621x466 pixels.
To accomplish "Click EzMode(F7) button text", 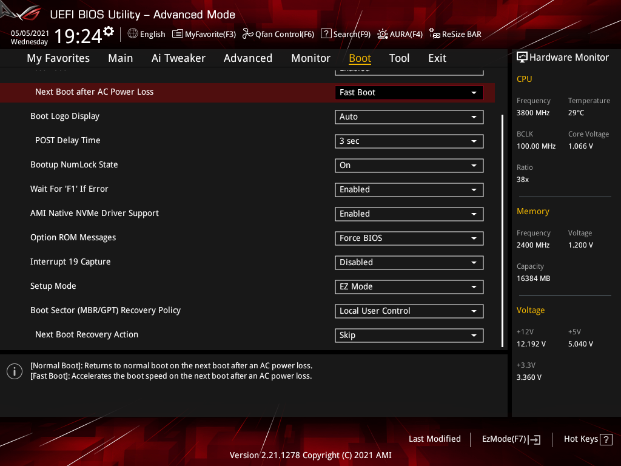I will pos(504,439).
